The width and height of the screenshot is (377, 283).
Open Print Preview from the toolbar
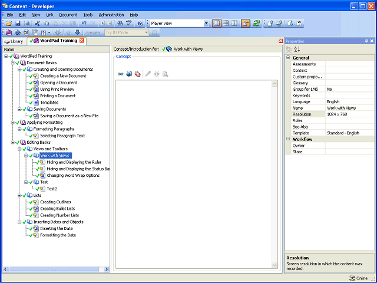27,24
